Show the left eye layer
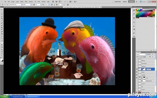This screenshot has height=98, width=157. (137, 61)
